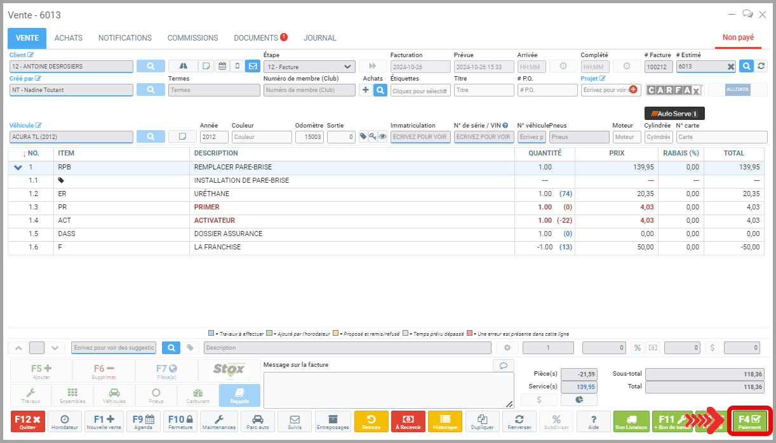Switch to the ACHATS tab

69,38
